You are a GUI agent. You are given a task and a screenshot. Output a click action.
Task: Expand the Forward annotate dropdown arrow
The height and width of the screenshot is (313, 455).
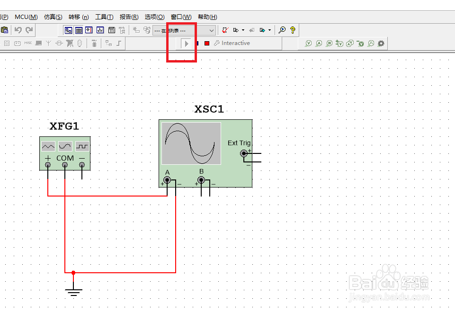pyautogui.click(x=269, y=30)
